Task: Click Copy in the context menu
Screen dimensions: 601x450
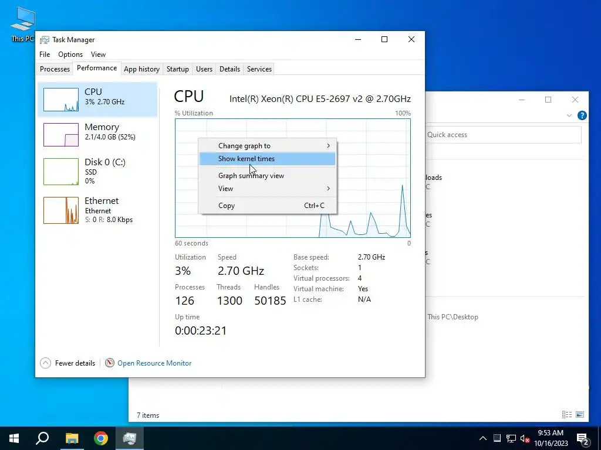Action: [267, 206]
